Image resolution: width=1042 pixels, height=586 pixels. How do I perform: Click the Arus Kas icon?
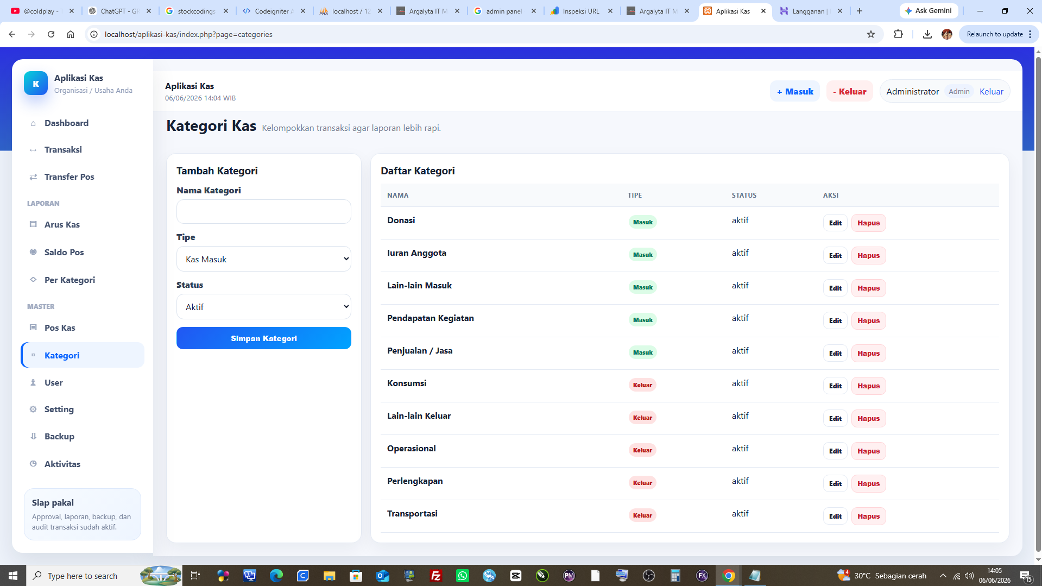[x=33, y=224]
